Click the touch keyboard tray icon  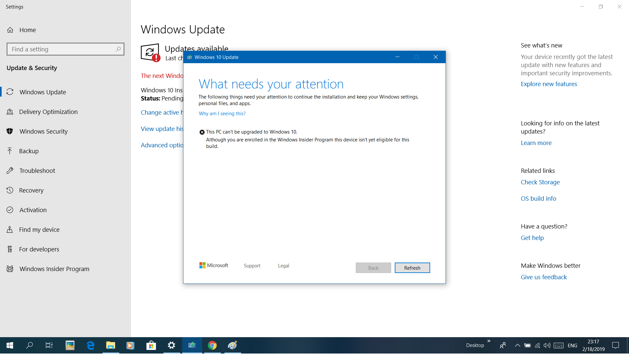[559, 345]
